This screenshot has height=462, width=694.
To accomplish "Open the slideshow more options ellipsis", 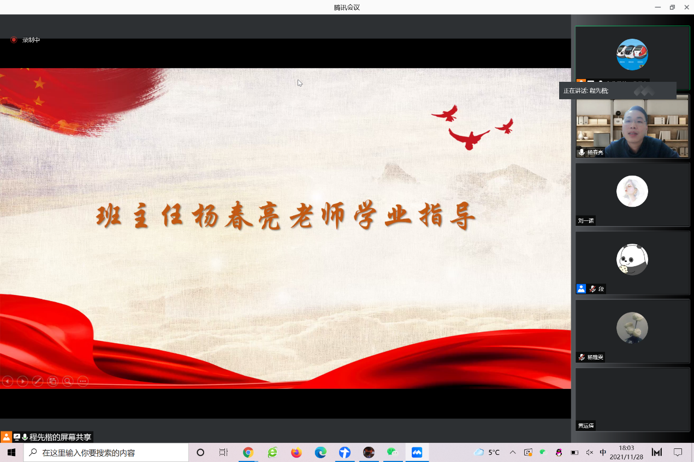I will point(83,381).
